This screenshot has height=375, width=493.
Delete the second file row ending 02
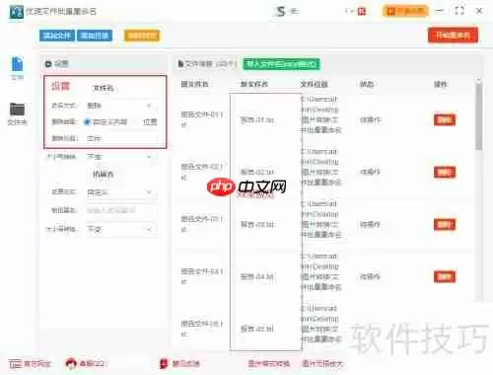click(x=445, y=172)
